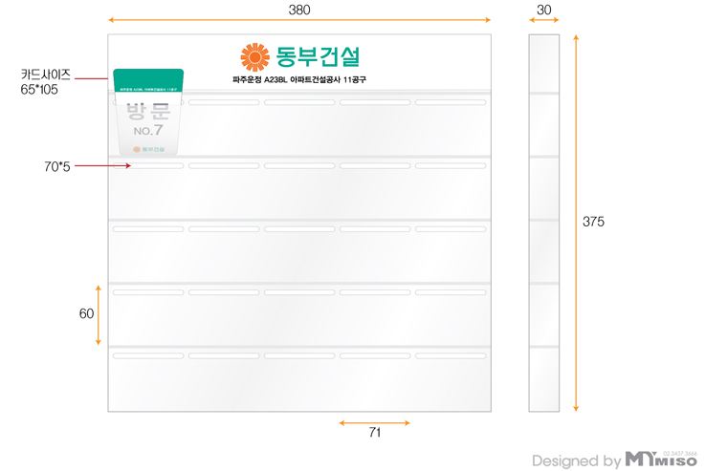This screenshot has height=471, width=705.
Task: Select the subtitle 파주운정 A23BL 아파트건설공사 11공구
Action: point(299,79)
